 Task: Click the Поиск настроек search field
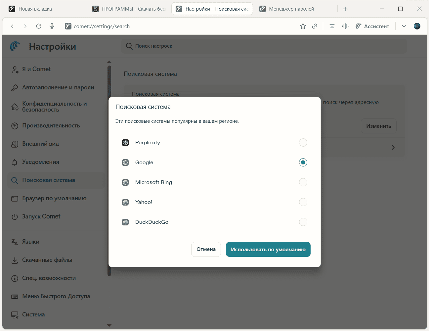point(264,46)
